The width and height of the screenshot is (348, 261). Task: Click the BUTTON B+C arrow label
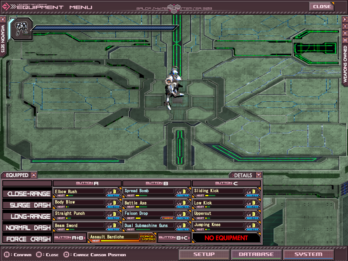(x=174, y=238)
